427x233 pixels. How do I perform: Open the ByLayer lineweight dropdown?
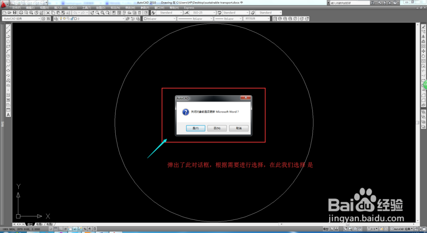pos(228,18)
